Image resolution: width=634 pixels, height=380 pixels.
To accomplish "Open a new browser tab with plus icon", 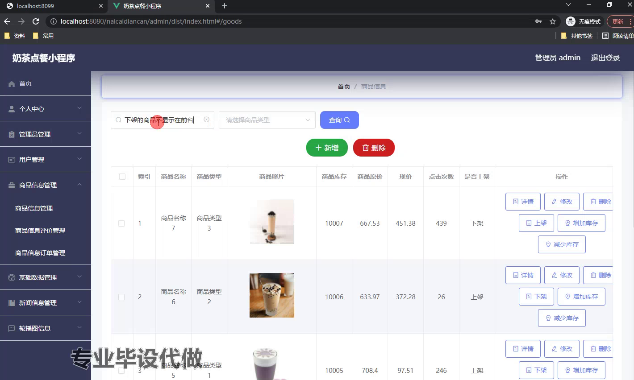I will point(225,6).
